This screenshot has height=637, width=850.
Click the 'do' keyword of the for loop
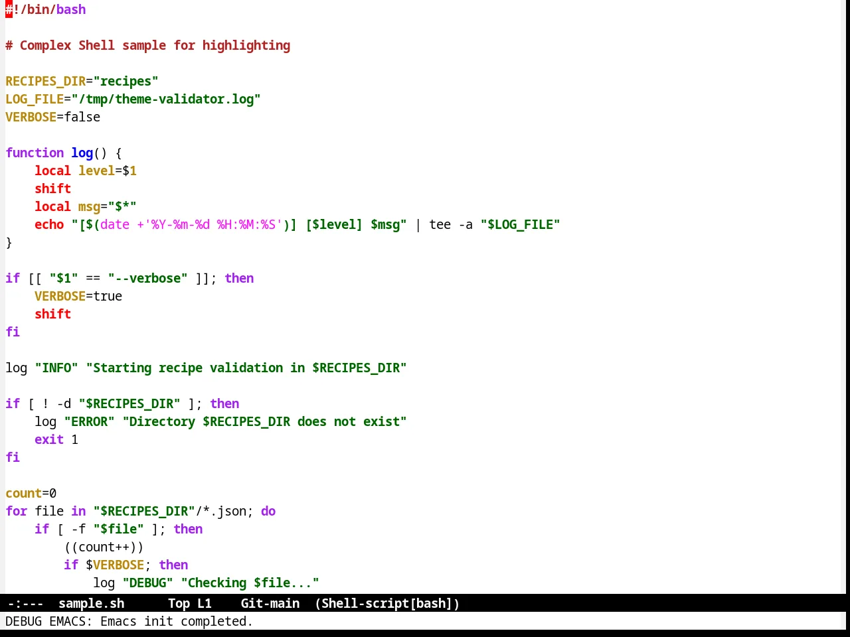pos(268,511)
